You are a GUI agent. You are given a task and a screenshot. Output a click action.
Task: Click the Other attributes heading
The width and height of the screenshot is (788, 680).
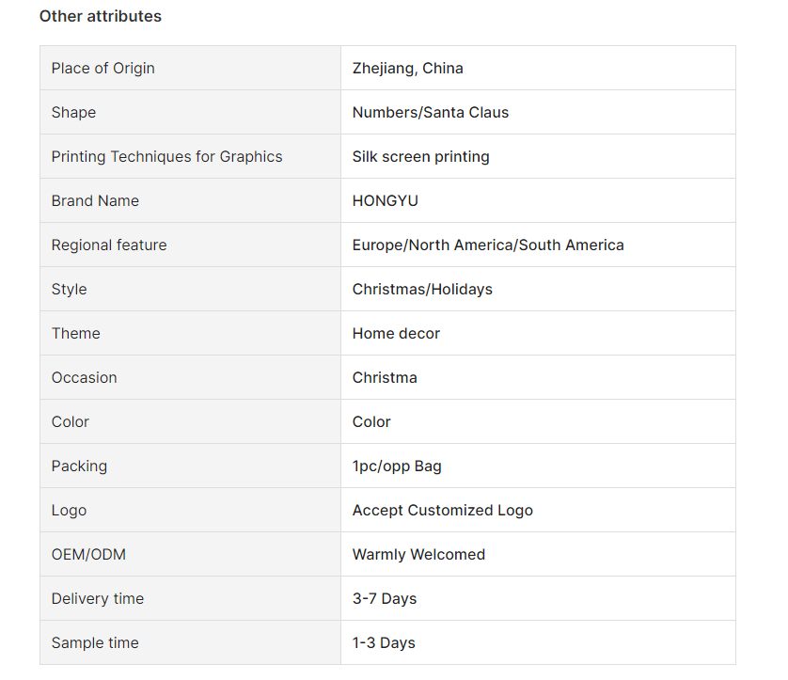101,17
